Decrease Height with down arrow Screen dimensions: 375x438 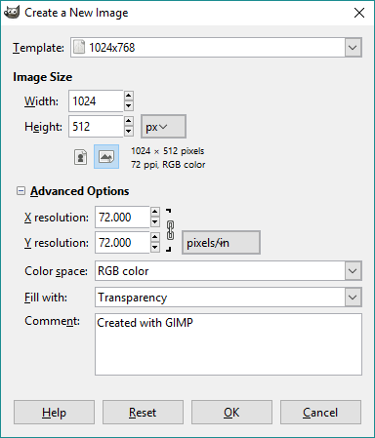click(x=129, y=132)
